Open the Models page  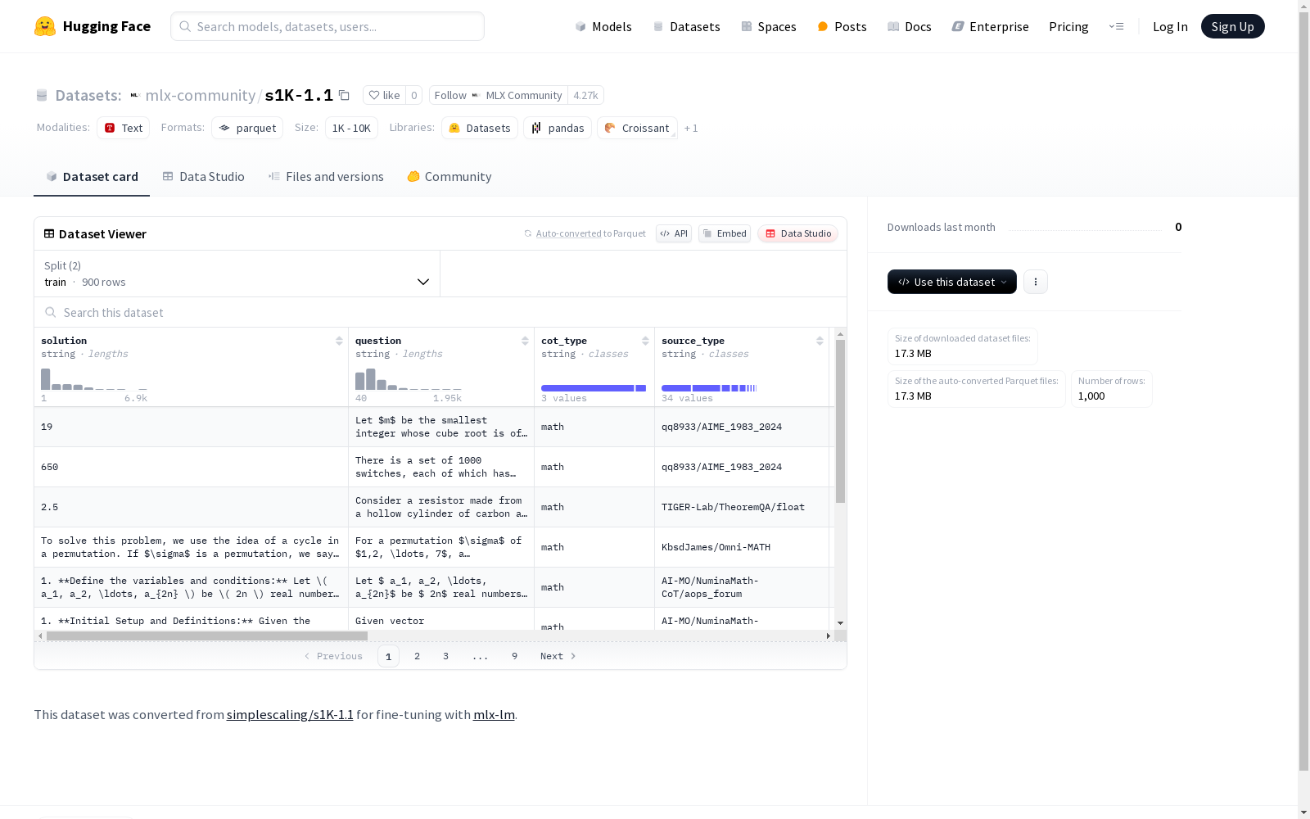click(x=603, y=26)
